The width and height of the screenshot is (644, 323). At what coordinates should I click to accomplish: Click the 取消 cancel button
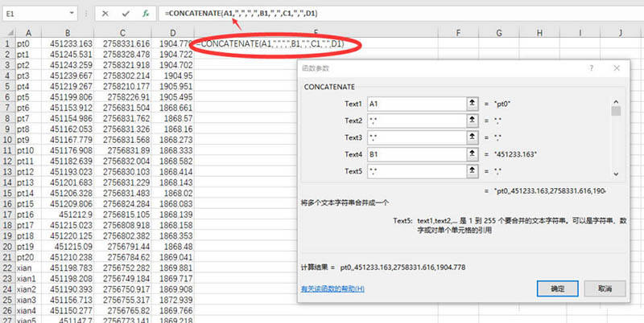pos(605,288)
